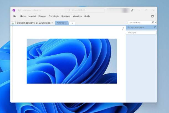This screenshot has width=169, height=113.
Task: Click the sort pages icon
Action: (155, 27)
